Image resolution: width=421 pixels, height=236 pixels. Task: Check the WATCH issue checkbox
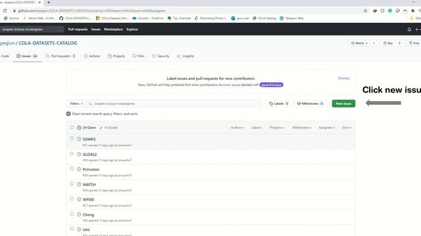click(72, 184)
